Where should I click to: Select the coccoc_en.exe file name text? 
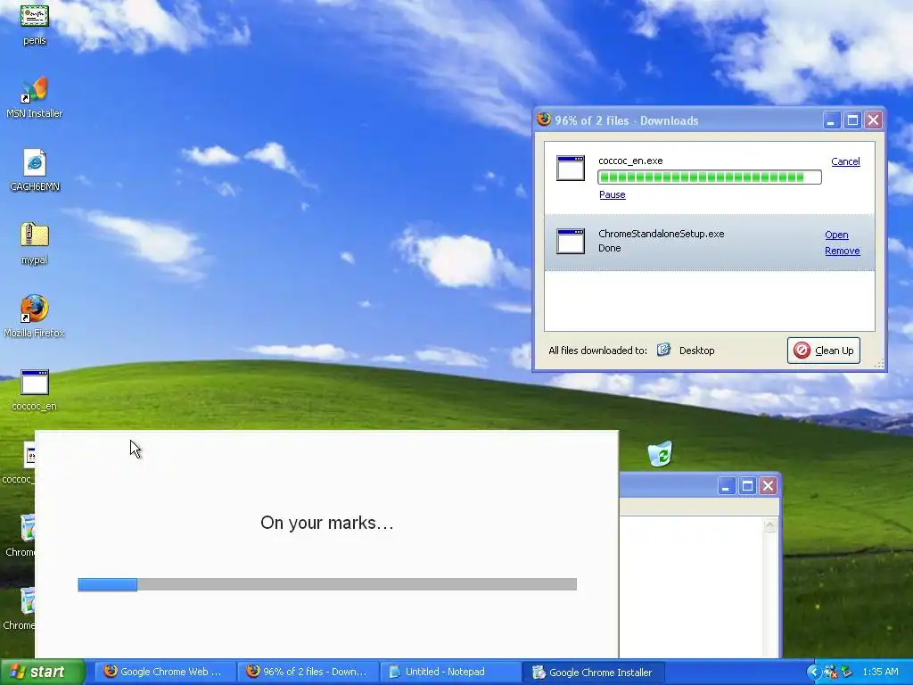tap(630, 161)
